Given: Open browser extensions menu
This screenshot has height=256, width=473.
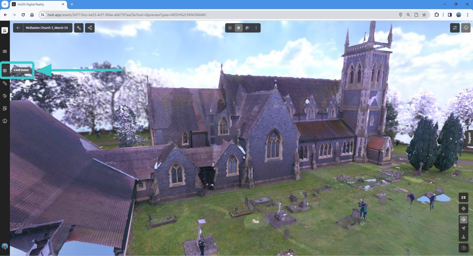Looking at the screenshot, I should click(x=437, y=15).
